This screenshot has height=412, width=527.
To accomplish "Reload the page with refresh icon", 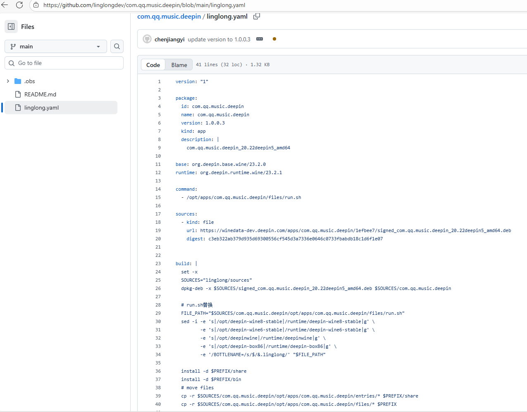I will coord(19,5).
